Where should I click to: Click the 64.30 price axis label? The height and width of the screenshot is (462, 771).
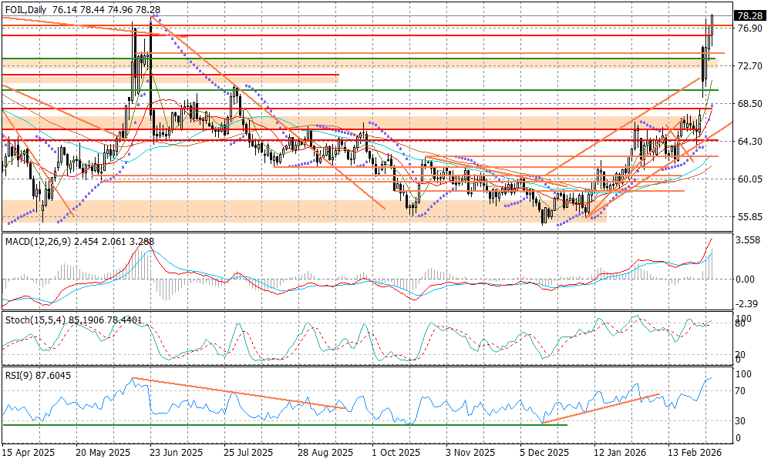(x=749, y=141)
